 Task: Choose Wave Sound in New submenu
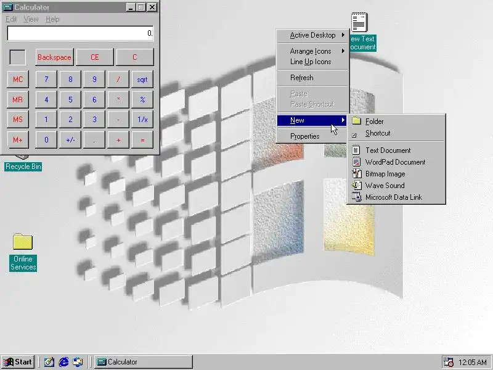point(396,186)
